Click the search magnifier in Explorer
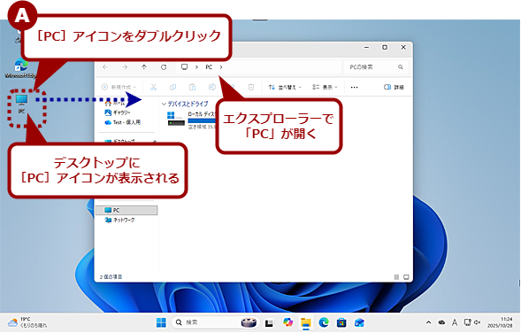The image size is (521, 333). click(401, 67)
